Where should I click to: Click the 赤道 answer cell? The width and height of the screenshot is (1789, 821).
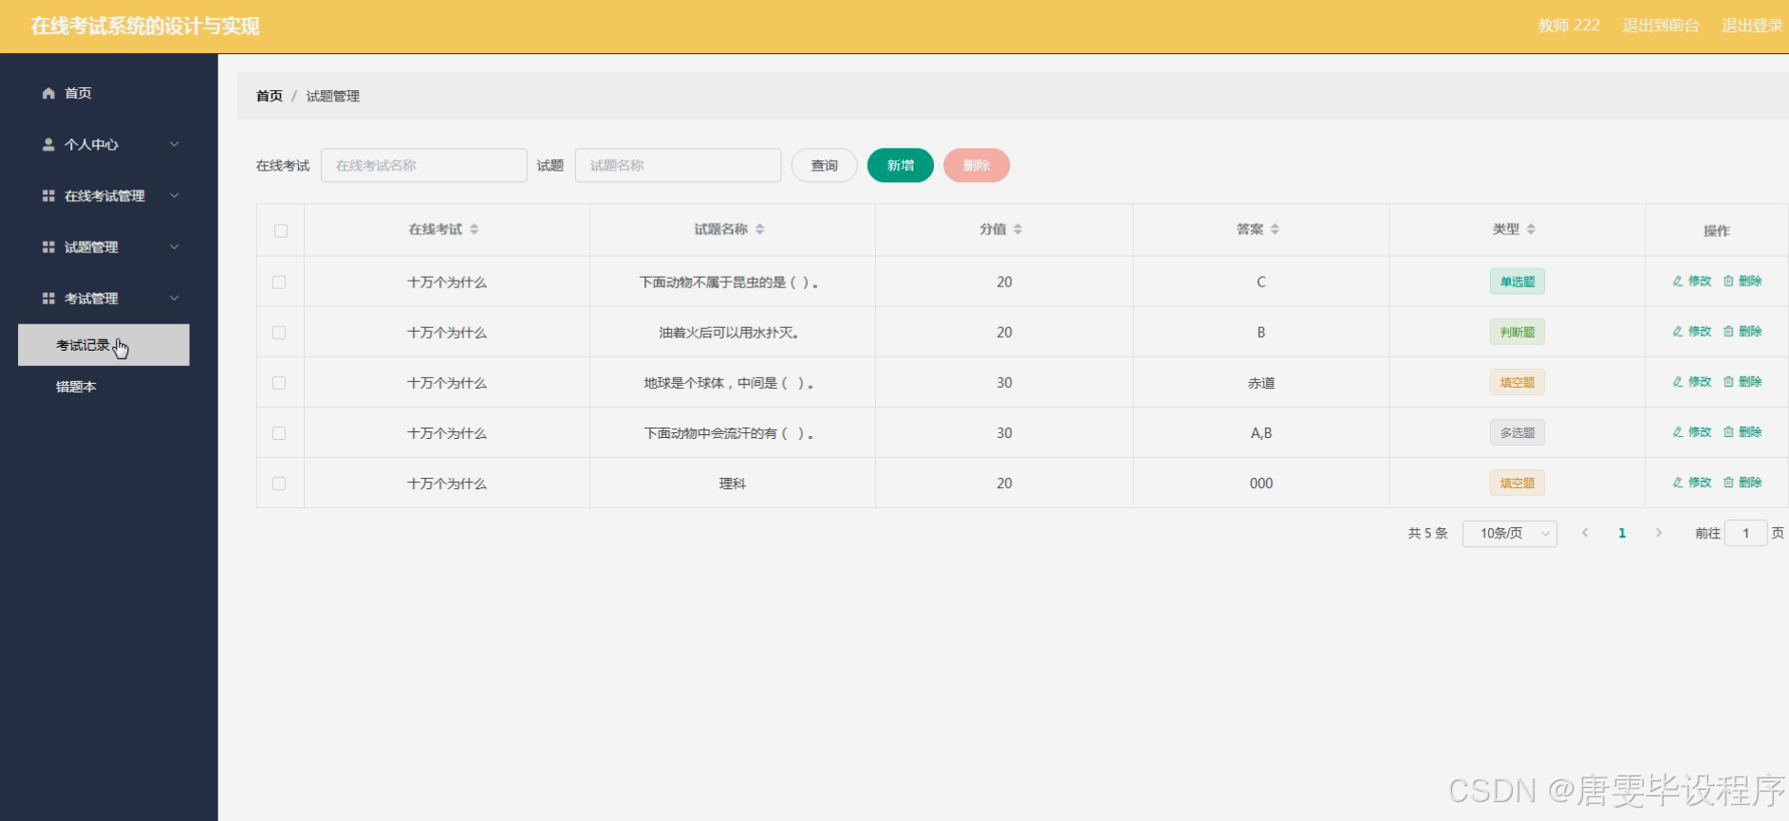point(1261,382)
